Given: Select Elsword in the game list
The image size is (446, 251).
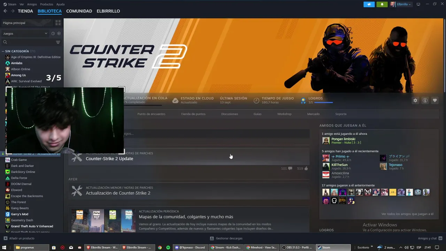Looking at the screenshot, I should (x=16, y=190).
